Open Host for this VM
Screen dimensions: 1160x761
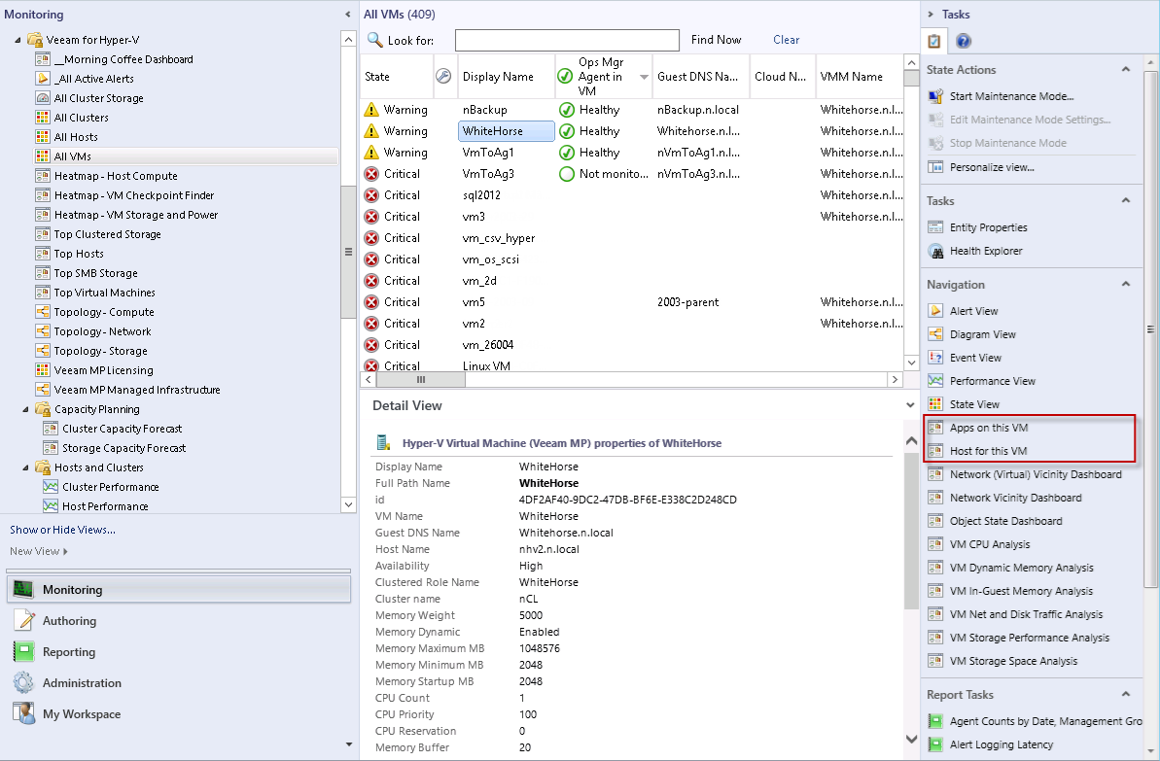point(988,451)
